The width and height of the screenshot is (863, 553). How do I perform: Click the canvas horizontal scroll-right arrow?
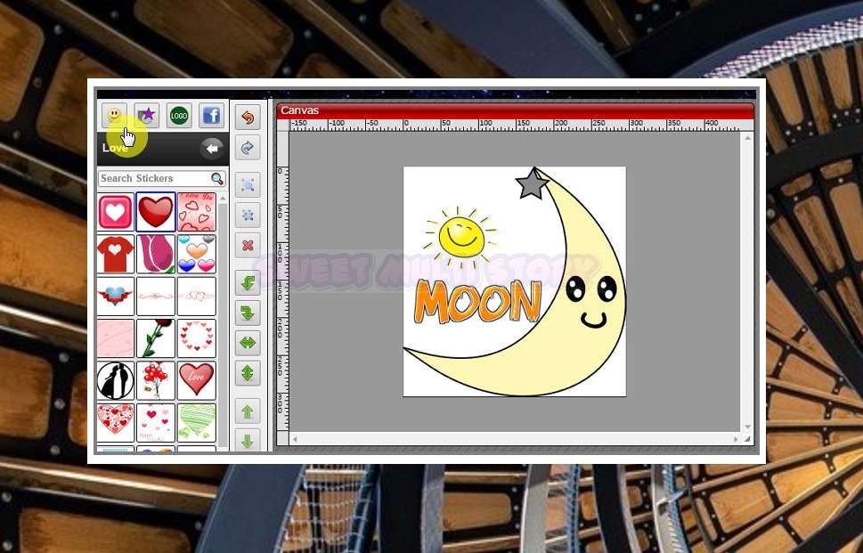click(x=736, y=439)
